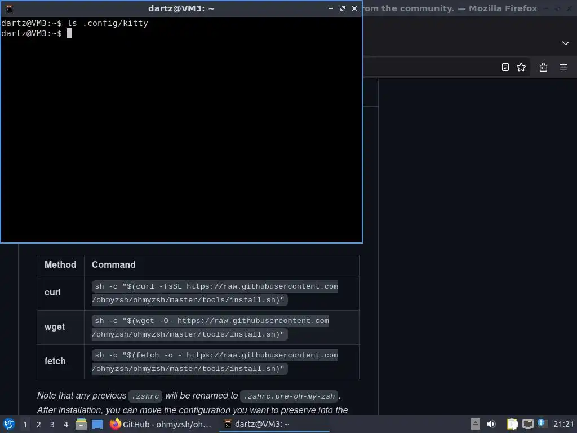Image resolution: width=577 pixels, height=433 pixels.
Task: Maximize the dartz@VM3 terminal window
Action: 343,8
